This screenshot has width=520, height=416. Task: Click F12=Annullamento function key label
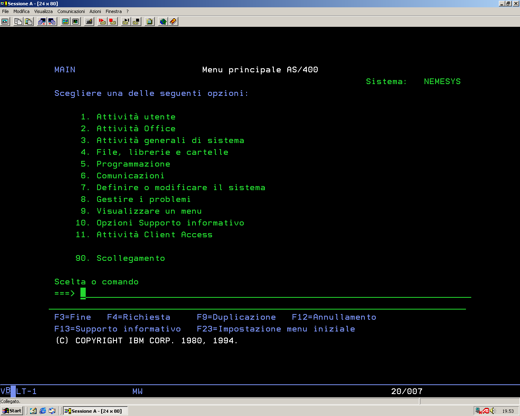334,317
